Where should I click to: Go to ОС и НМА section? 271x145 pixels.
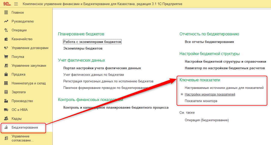tap(20, 110)
